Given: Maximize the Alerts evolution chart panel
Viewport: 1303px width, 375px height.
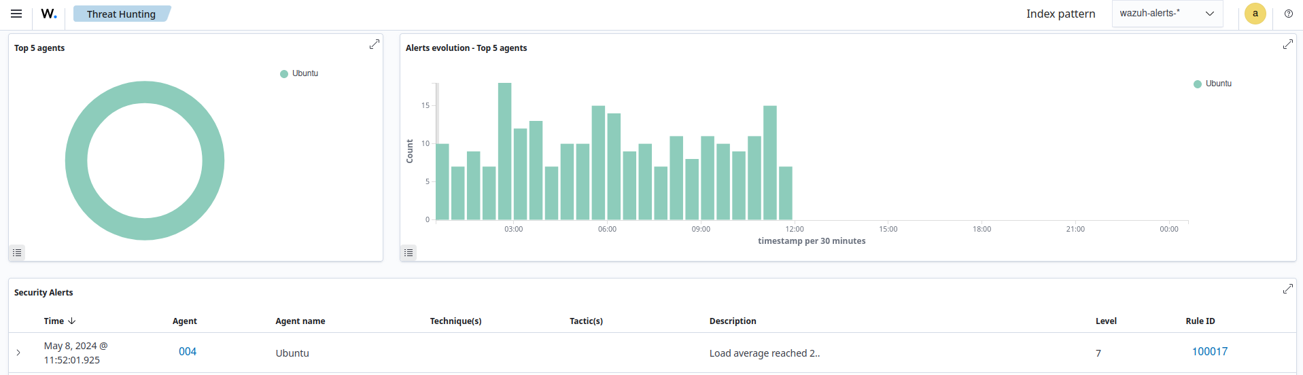Looking at the screenshot, I should 1287,44.
